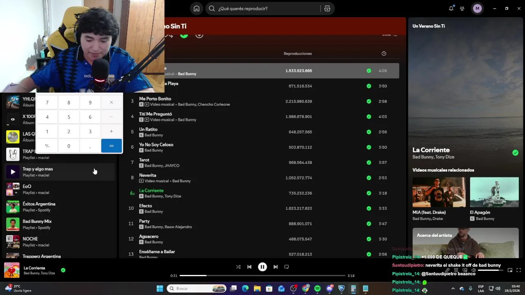Toggle liked check for Tarot
Viewport: 525px width, 295px height.
(x=369, y=163)
